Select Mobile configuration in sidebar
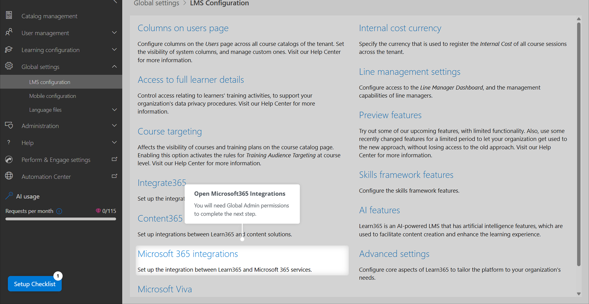The width and height of the screenshot is (589, 304). [x=52, y=96]
